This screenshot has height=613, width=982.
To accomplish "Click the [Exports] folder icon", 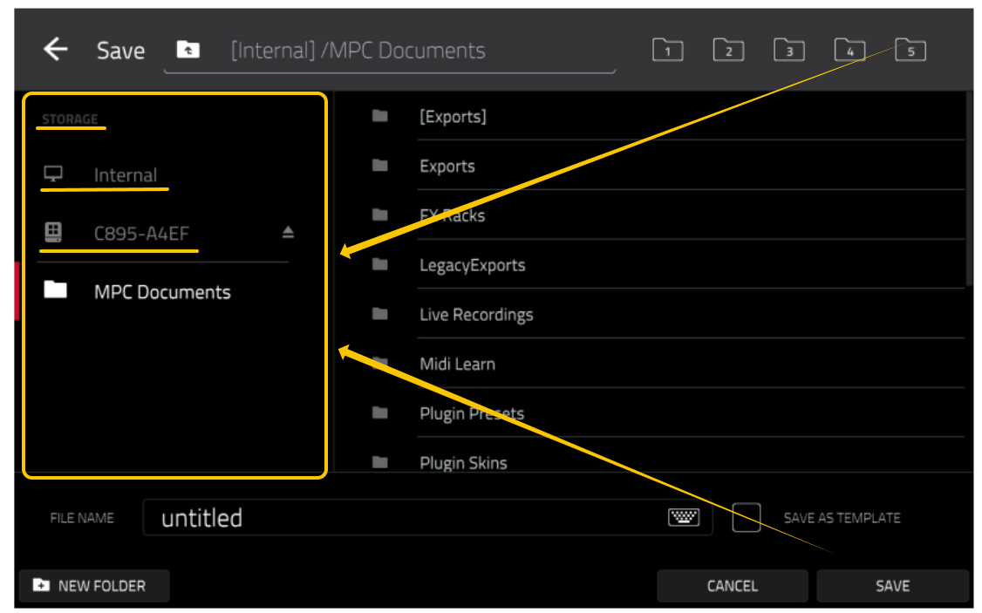I will coord(379,116).
